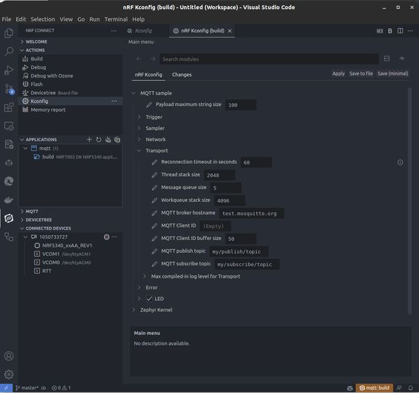Click the Kconfig panel vertical scrollbar

[410, 201]
